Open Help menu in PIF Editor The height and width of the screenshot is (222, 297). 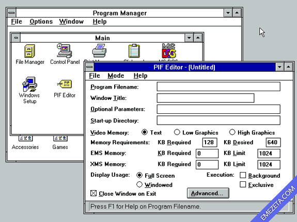click(140, 76)
